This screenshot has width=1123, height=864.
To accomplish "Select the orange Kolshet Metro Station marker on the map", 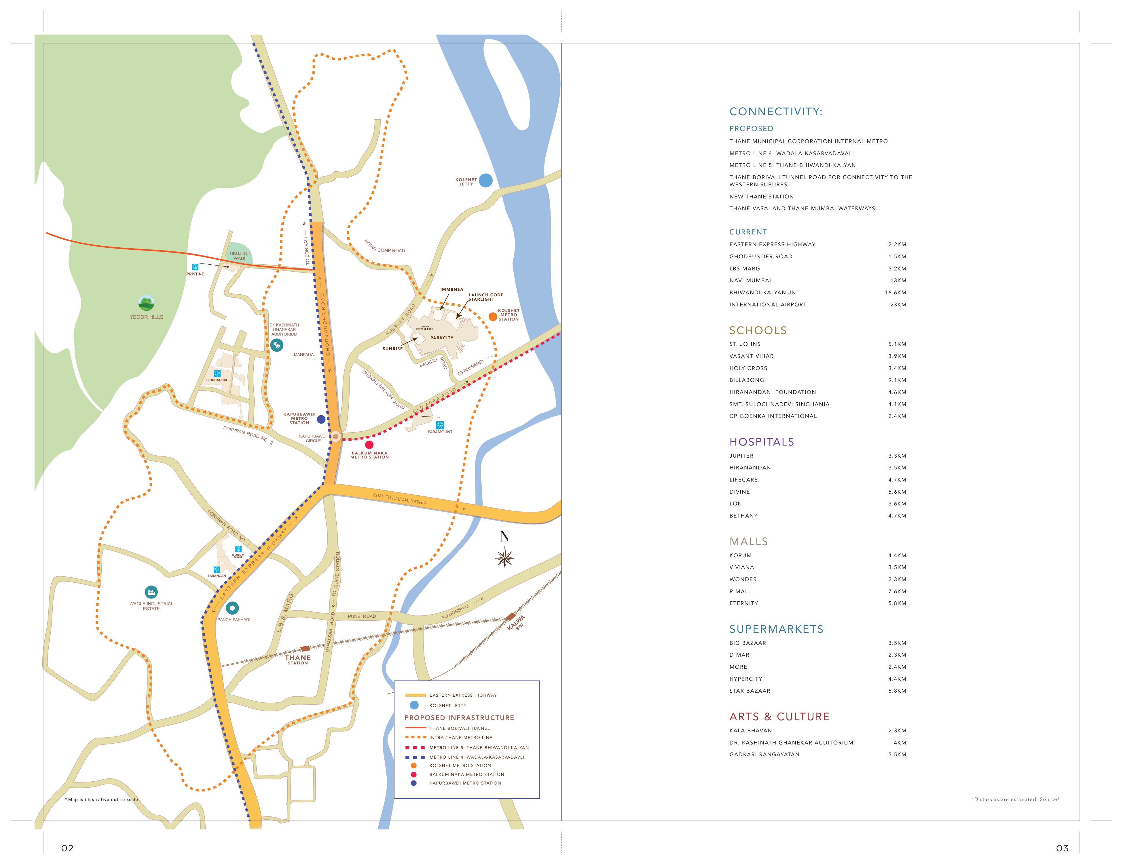I will (493, 317).
